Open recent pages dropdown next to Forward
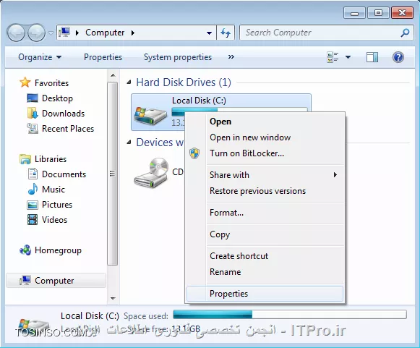This screenshot has width=420, height=348. (51, 33)
